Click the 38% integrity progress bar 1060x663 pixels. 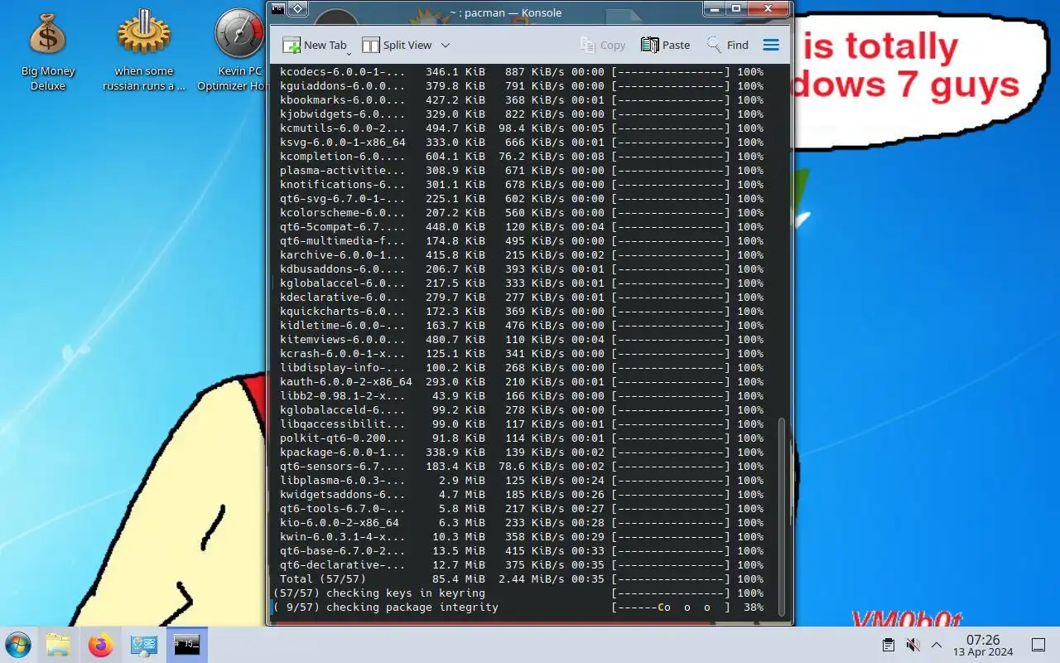point(671,607)
